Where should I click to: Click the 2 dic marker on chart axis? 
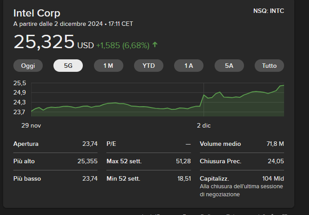pos(204,125)
